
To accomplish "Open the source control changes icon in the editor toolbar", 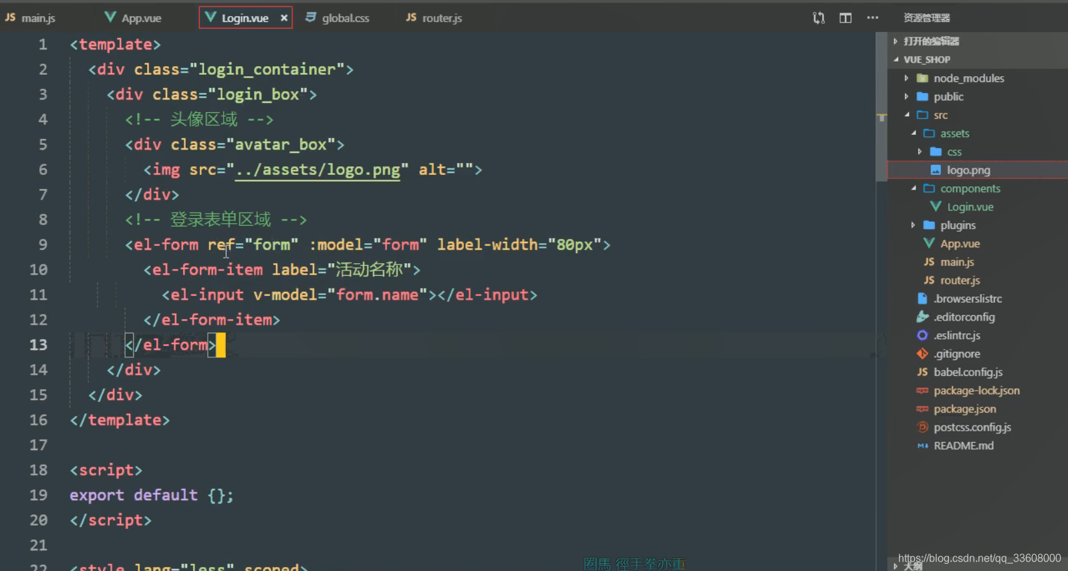I will click(x=819, y=18).
